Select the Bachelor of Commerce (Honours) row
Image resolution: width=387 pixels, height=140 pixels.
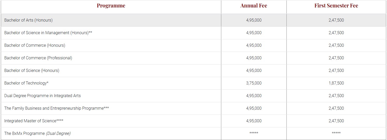(x=193, y=45)
